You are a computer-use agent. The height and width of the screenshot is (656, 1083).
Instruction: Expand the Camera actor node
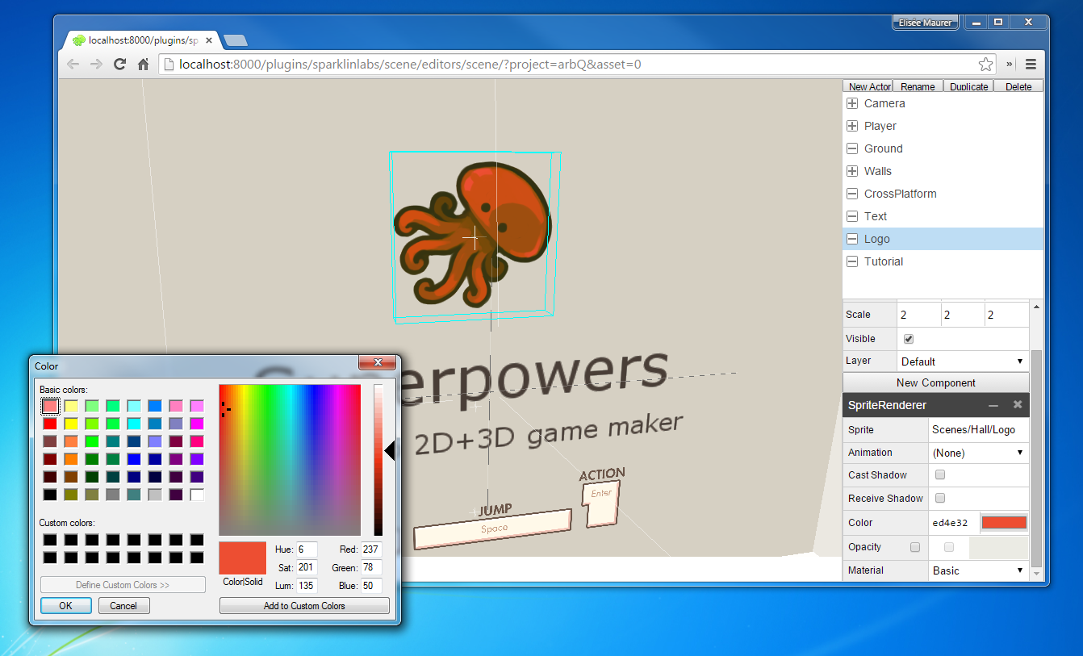pyautogui.click(x=851, y=103)
